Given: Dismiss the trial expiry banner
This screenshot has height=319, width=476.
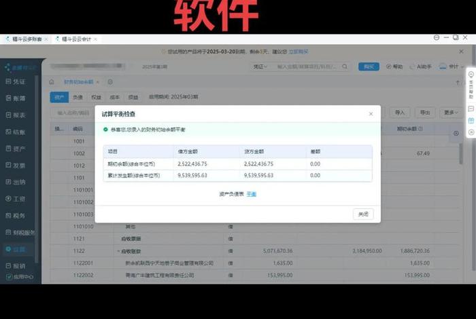Looking at the screenshot, I should (461, 52).
